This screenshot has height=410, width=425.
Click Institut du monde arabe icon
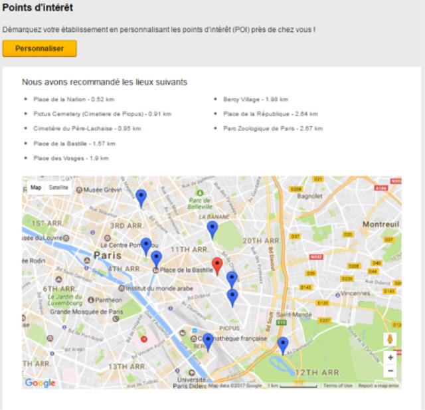click(122, 288)
